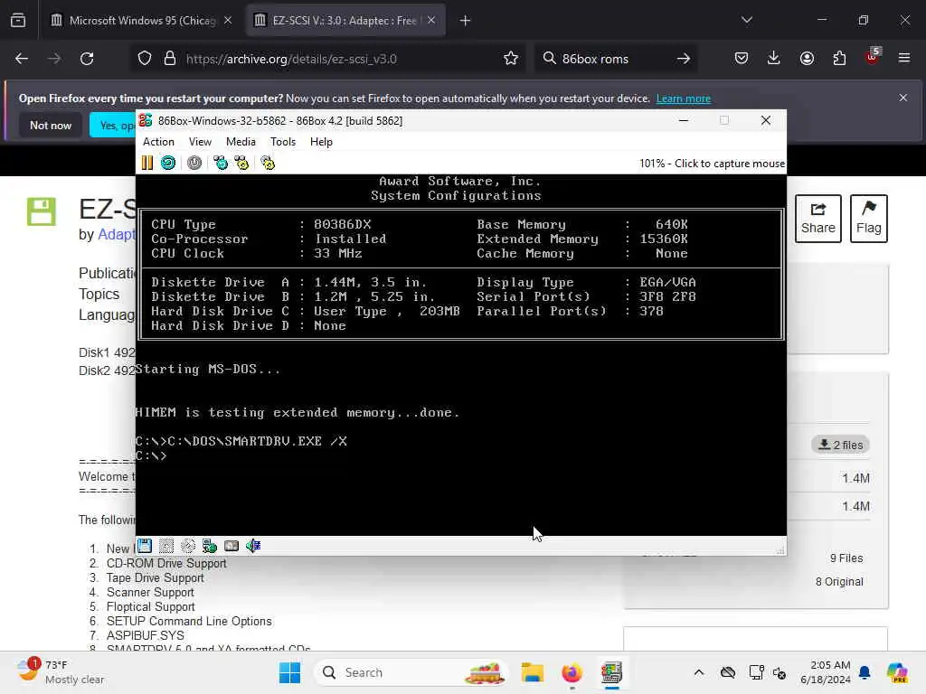Close the EZ-SCSI V. 3.0 browser tab

(431, 21)
